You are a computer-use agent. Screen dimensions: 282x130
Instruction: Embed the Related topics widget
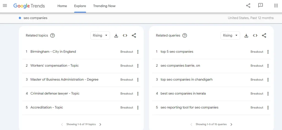(125, 36)
